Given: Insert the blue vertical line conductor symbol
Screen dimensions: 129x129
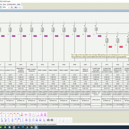Looking at the screenshot, I should [23, 120].
